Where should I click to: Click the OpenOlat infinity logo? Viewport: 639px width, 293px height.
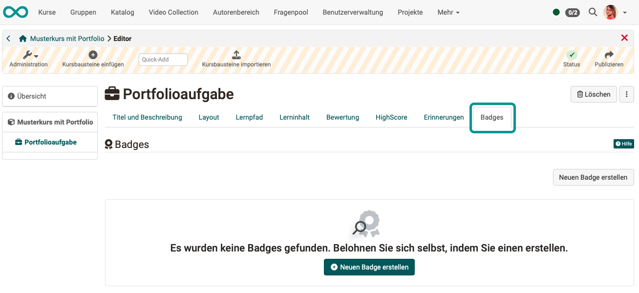(15, 12)
